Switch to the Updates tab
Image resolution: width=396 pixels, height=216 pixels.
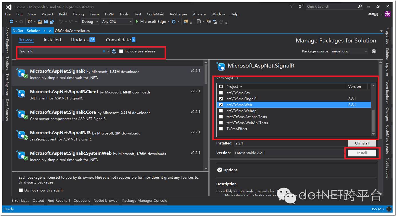(x=80, y=40)
